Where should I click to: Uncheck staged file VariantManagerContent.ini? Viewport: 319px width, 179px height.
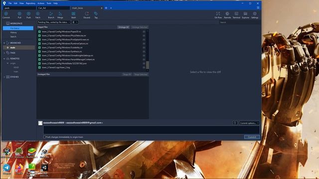[39, 60]
